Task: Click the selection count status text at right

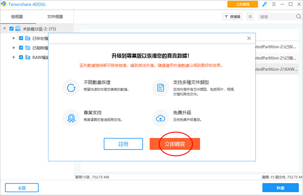Action: click(x=282, y=177)
